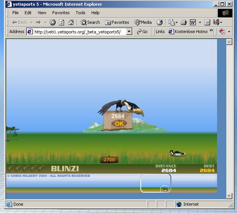Click the 2684 score on the sign
The height and width of the screenshot is (213, 237).
[x=118, y=116]
